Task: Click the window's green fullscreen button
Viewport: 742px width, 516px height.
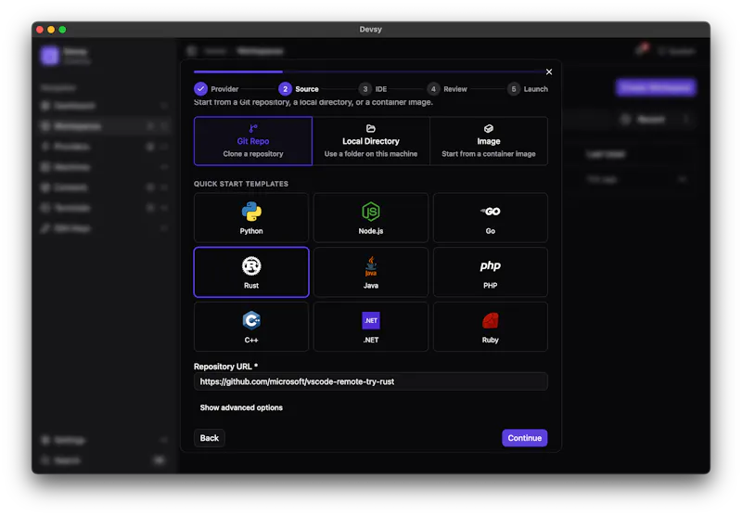Action: coord(62,30)
